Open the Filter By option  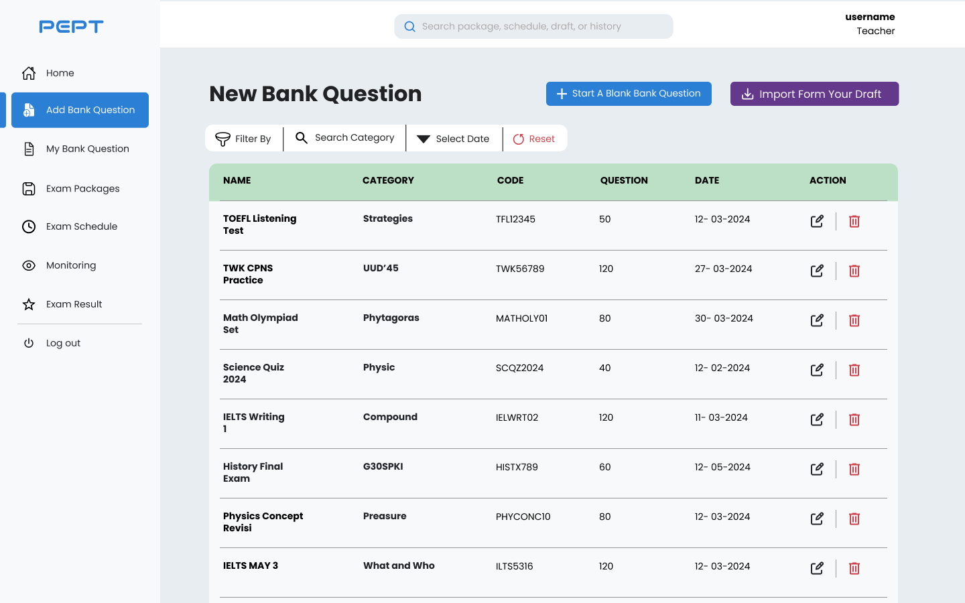(x=244, y=139)
